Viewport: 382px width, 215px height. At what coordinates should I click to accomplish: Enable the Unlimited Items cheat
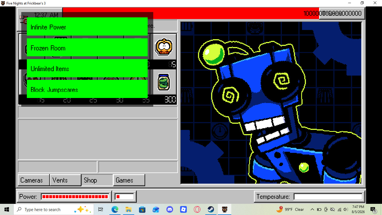(x=87, y=68)
